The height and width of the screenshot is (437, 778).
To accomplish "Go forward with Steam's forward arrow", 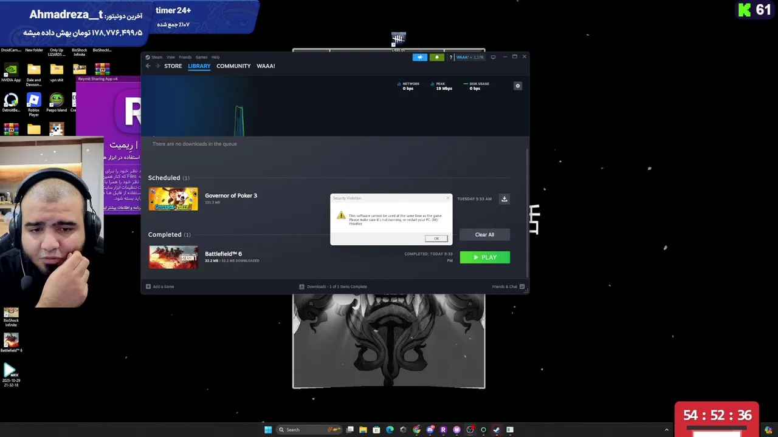I will tap(157, 66).
